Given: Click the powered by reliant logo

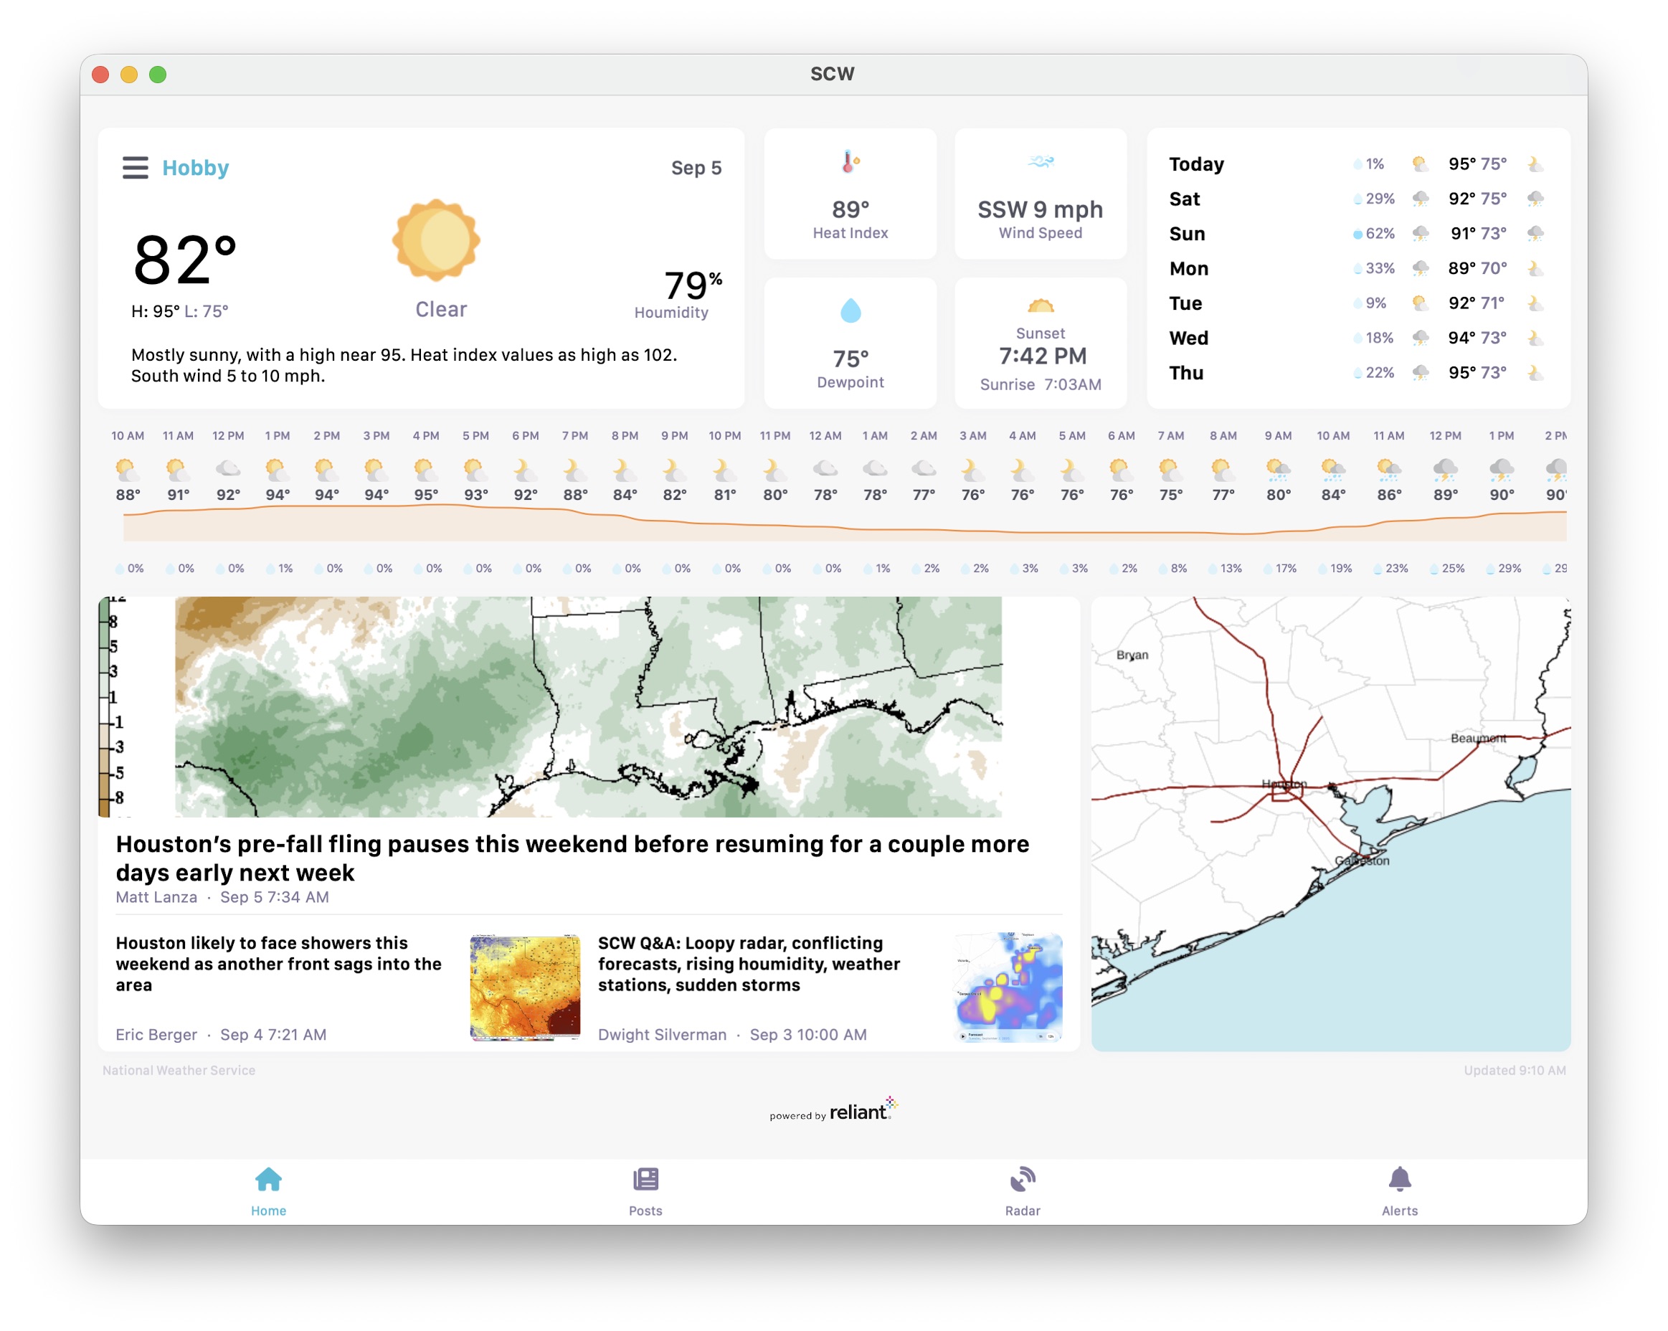Looking at the screenshot, I should click(833, 1112).
